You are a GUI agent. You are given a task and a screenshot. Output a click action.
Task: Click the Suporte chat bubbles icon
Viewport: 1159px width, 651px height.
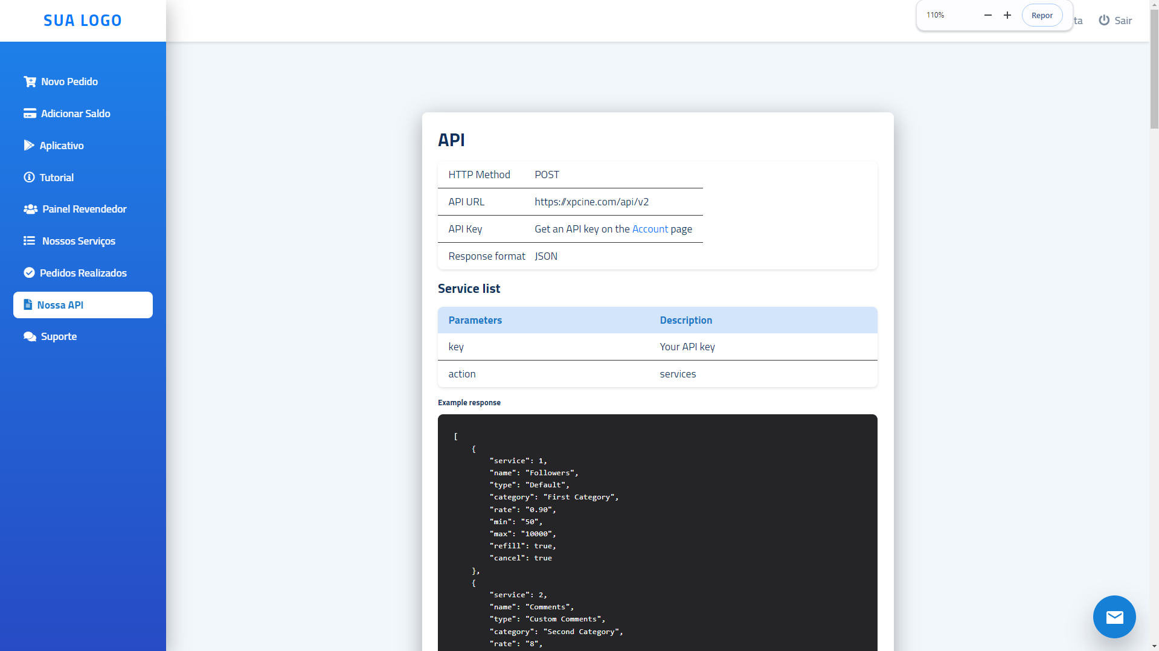(30, 336)
